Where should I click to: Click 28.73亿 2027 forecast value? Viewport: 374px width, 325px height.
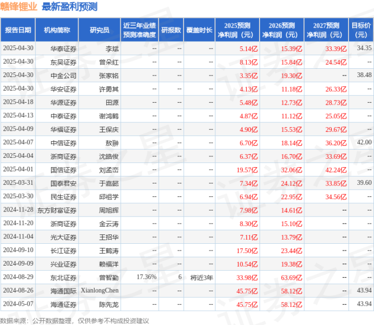click(x=336, y=103)
